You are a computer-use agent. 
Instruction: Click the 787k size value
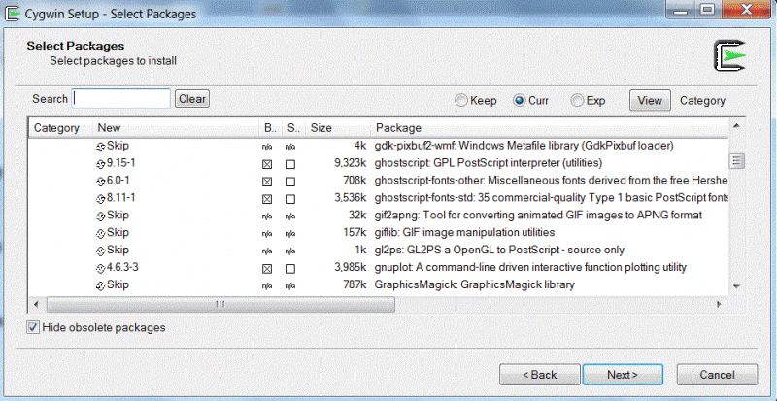(x=355, y=285)
